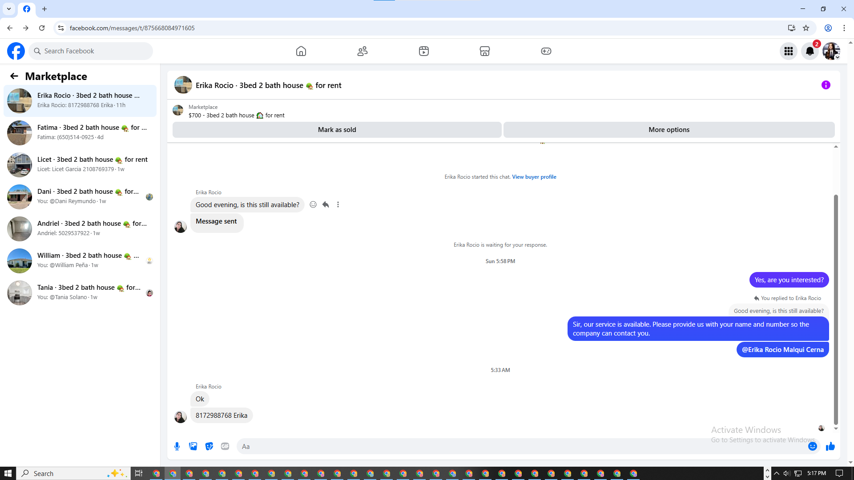
Task: Click the voice clip microphone icon
Action: [x=177, y=446]
